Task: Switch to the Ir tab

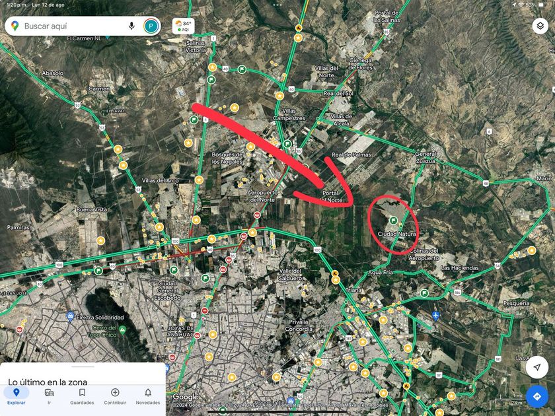Action: pyautogui.click(x=49, y=396)
